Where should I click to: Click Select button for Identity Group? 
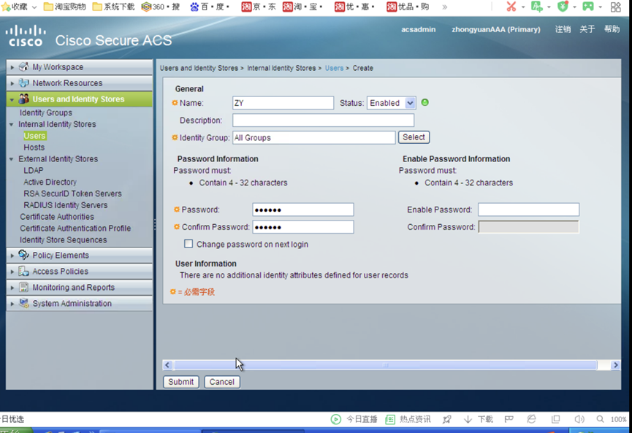[x=414, y=137]
